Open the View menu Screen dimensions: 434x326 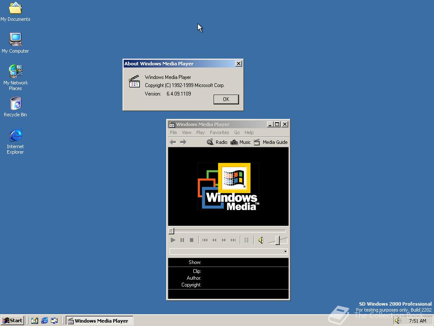pos(186,132)
